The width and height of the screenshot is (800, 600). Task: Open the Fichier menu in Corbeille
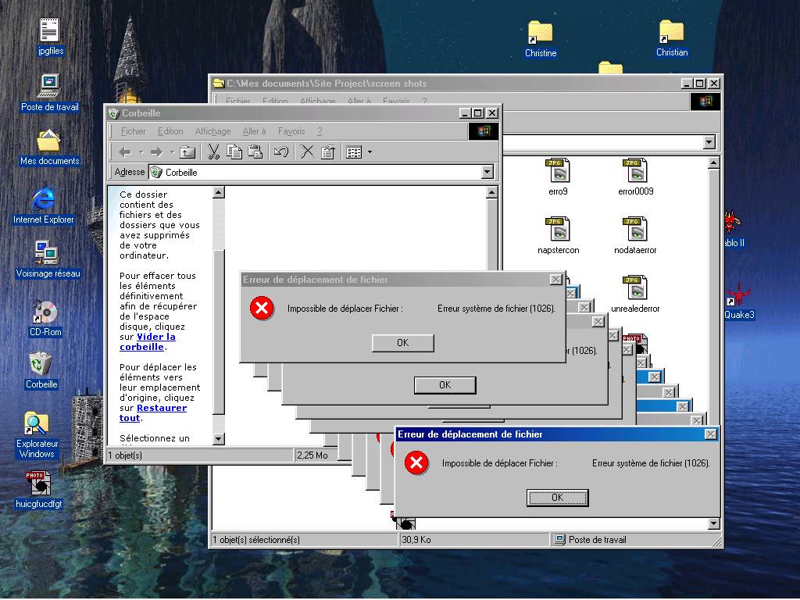pyautogui.click(x=133, y=131)
